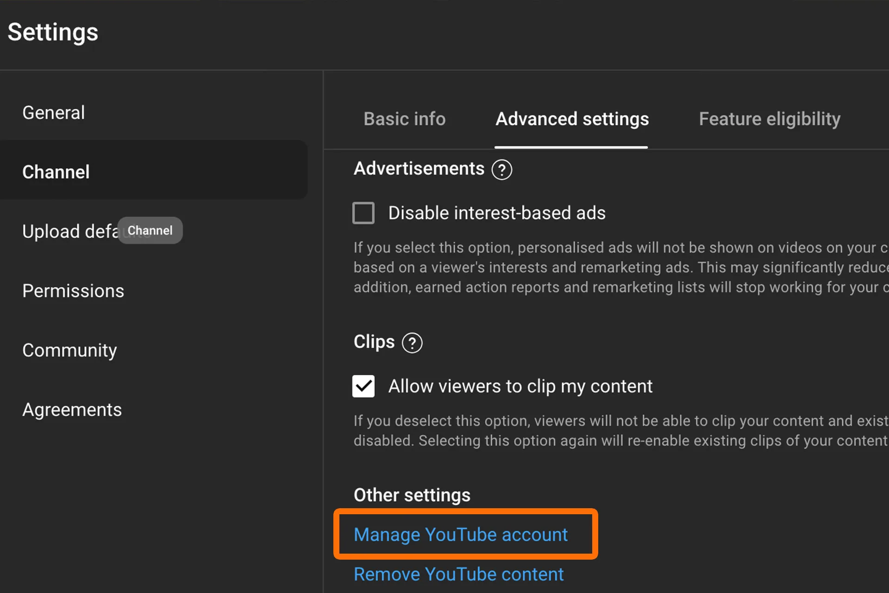
Task: Enable Disable interest-based ads checkbox
Action: click(363, 213)
